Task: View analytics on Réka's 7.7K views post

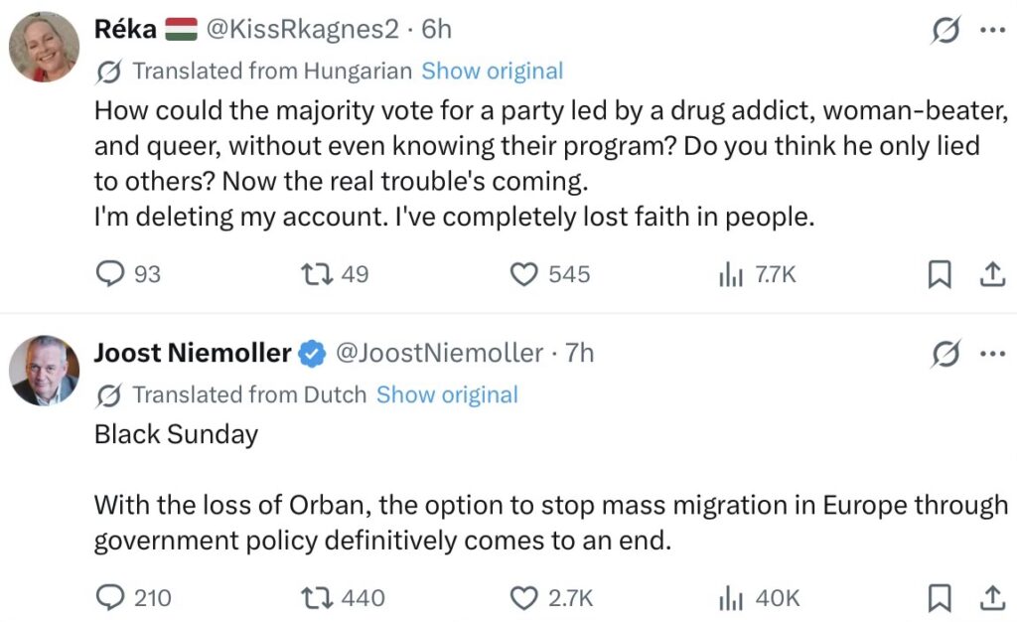Action: tap(732, 274)
